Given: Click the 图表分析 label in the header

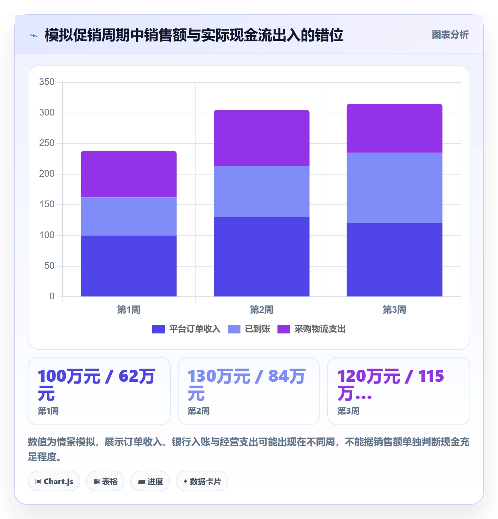Looking at the screenshot, I should pyautogui.click(x=450, y=35).
